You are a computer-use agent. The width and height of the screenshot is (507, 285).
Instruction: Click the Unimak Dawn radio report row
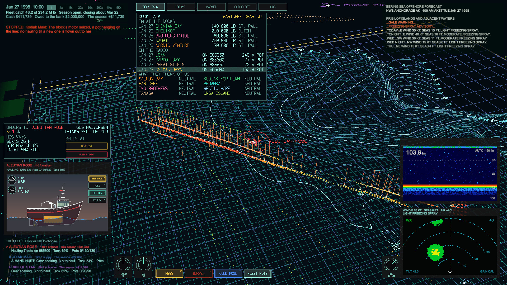[201, 69]
